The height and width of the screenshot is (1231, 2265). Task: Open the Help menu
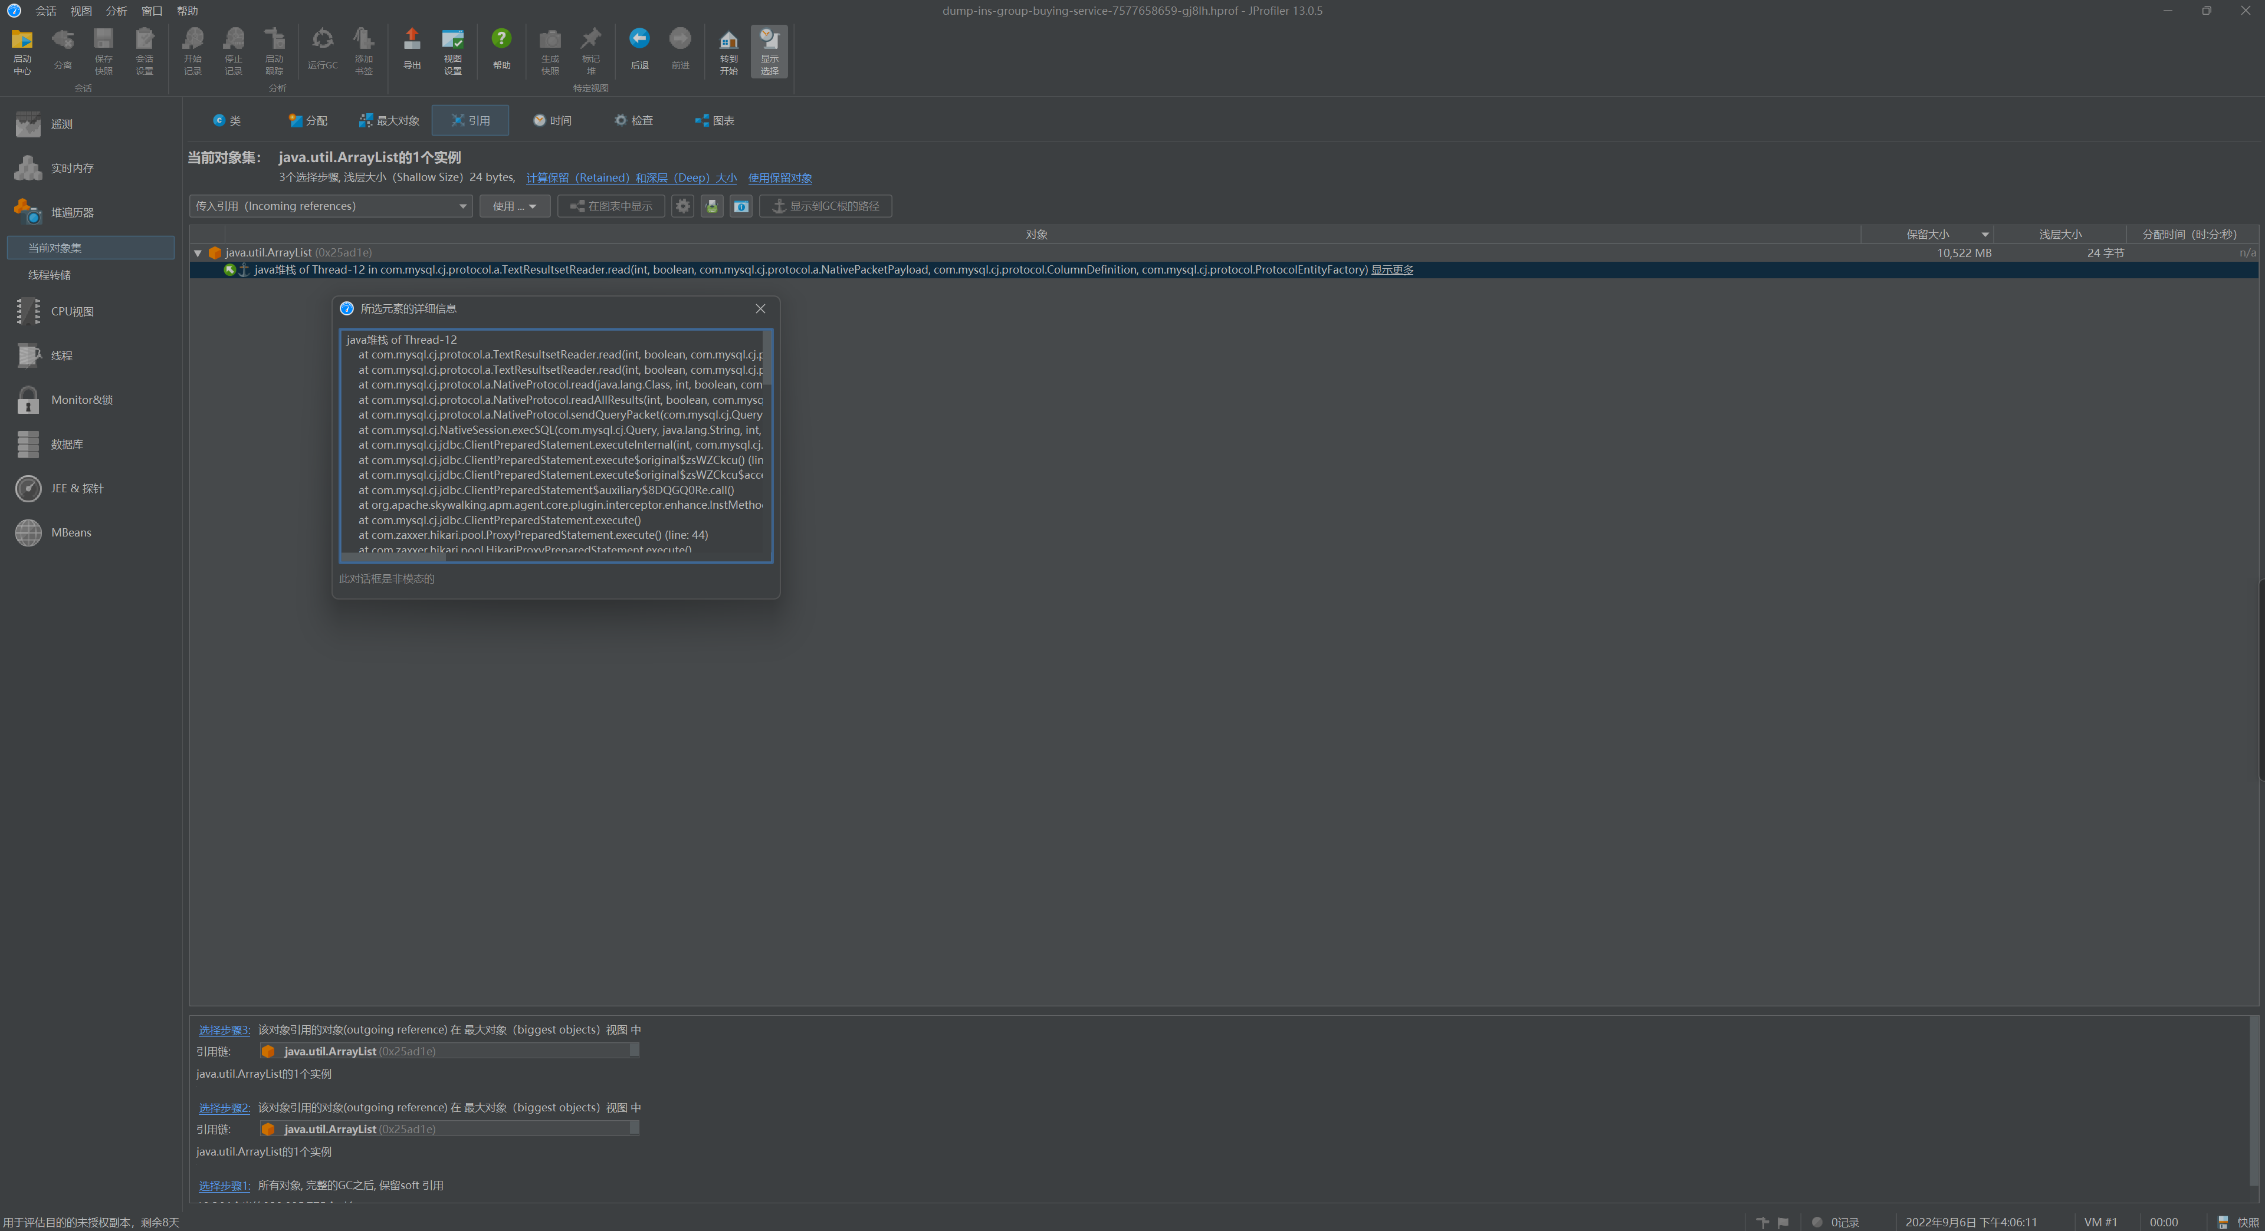[188, 11]
